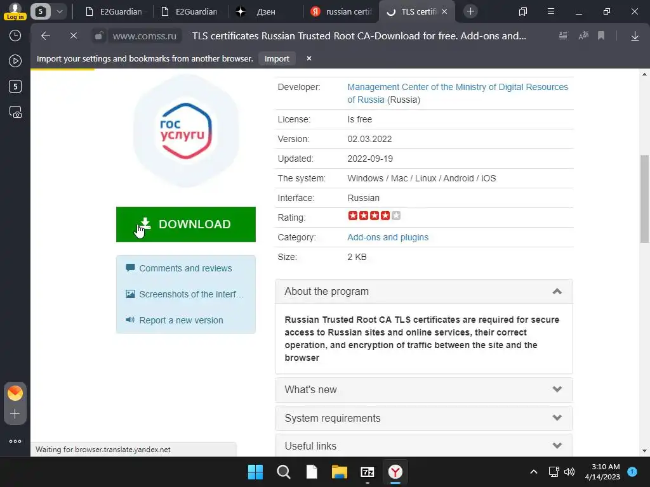650x487 pixels.
Task: Click the volume speaker tray icon
Action: click(x=569, y=472)
